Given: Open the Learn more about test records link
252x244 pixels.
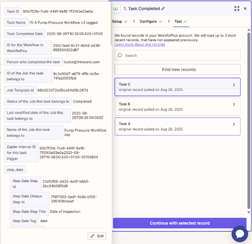Looking at the screenshot, I should tap(140, 44).
